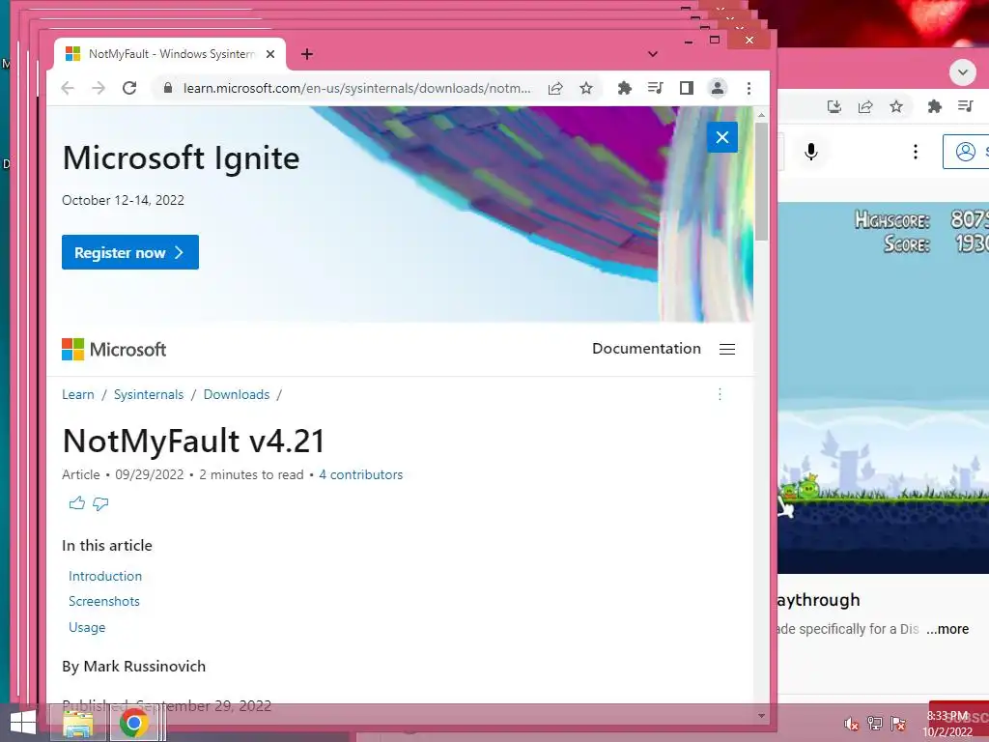Click the voice search microphone on YouTube
989x742 pixels.
click(811, 152)
